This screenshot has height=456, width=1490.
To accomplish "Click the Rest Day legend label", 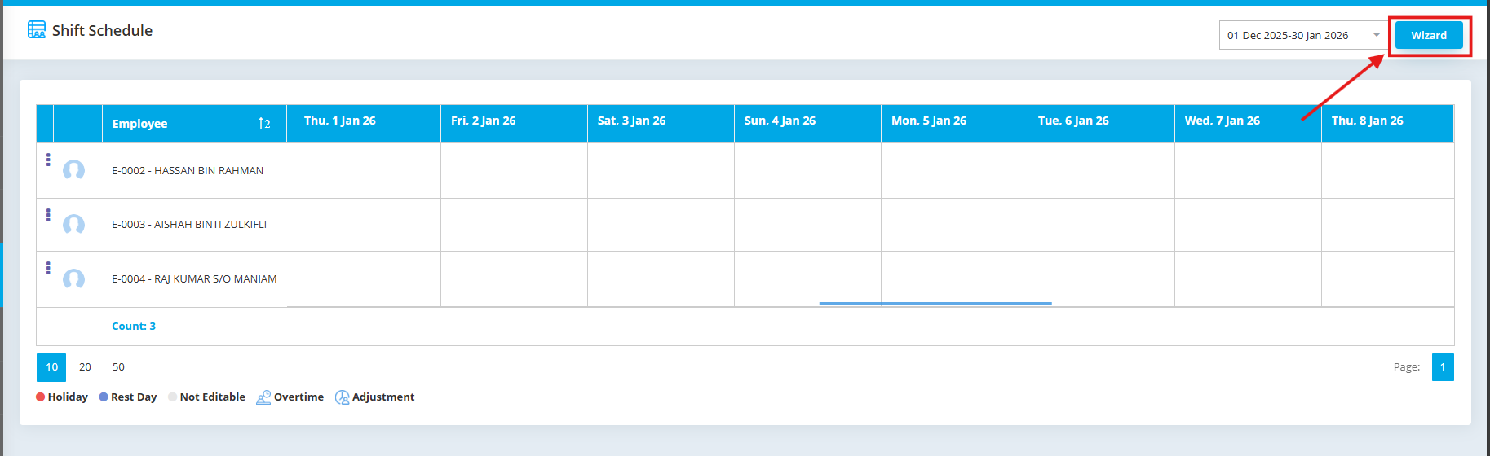I will click(134, 397).
